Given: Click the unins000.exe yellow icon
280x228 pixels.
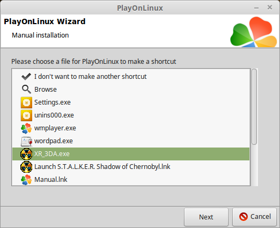Looking at the screenshot, I should point(26,115).
